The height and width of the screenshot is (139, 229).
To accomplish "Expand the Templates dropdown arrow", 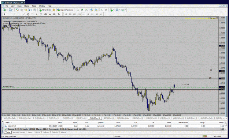I will pos(125,10).
